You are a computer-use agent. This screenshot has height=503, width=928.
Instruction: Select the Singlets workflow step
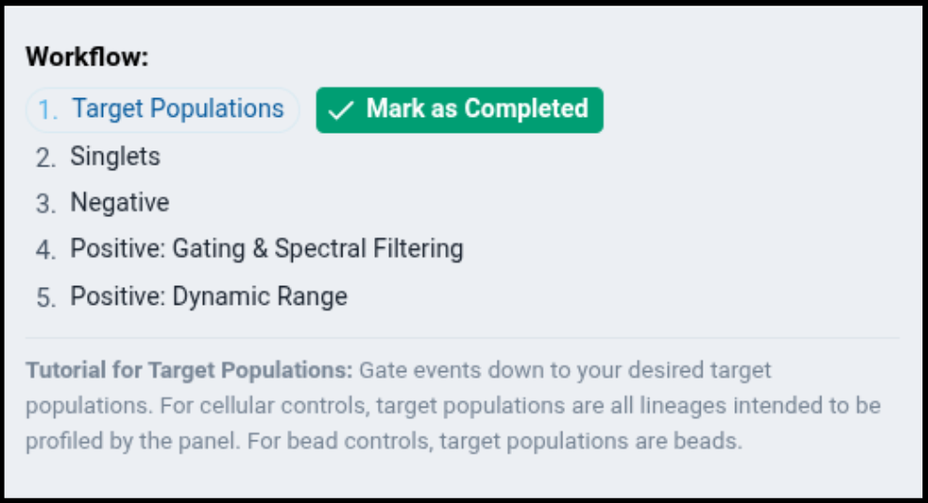115,156
